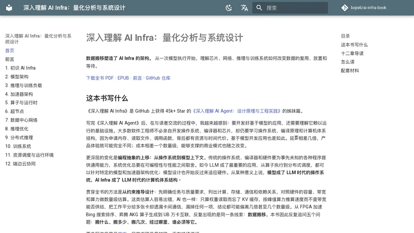Click the book logo icon in header
Viewport: 414px width, 233px height.
(9, 8)
